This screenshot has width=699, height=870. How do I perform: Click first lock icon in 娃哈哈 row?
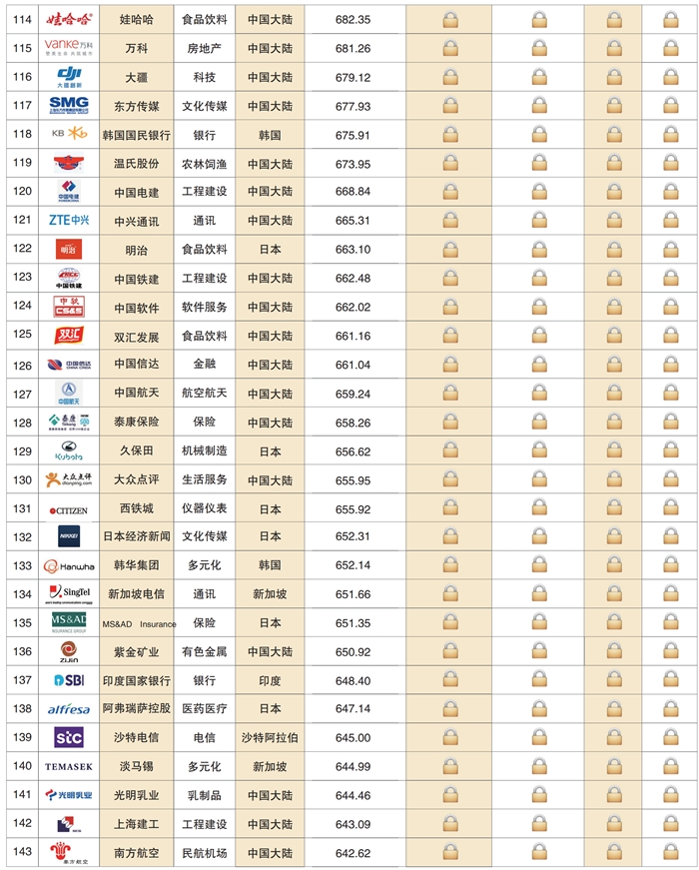tap(450, 20)
